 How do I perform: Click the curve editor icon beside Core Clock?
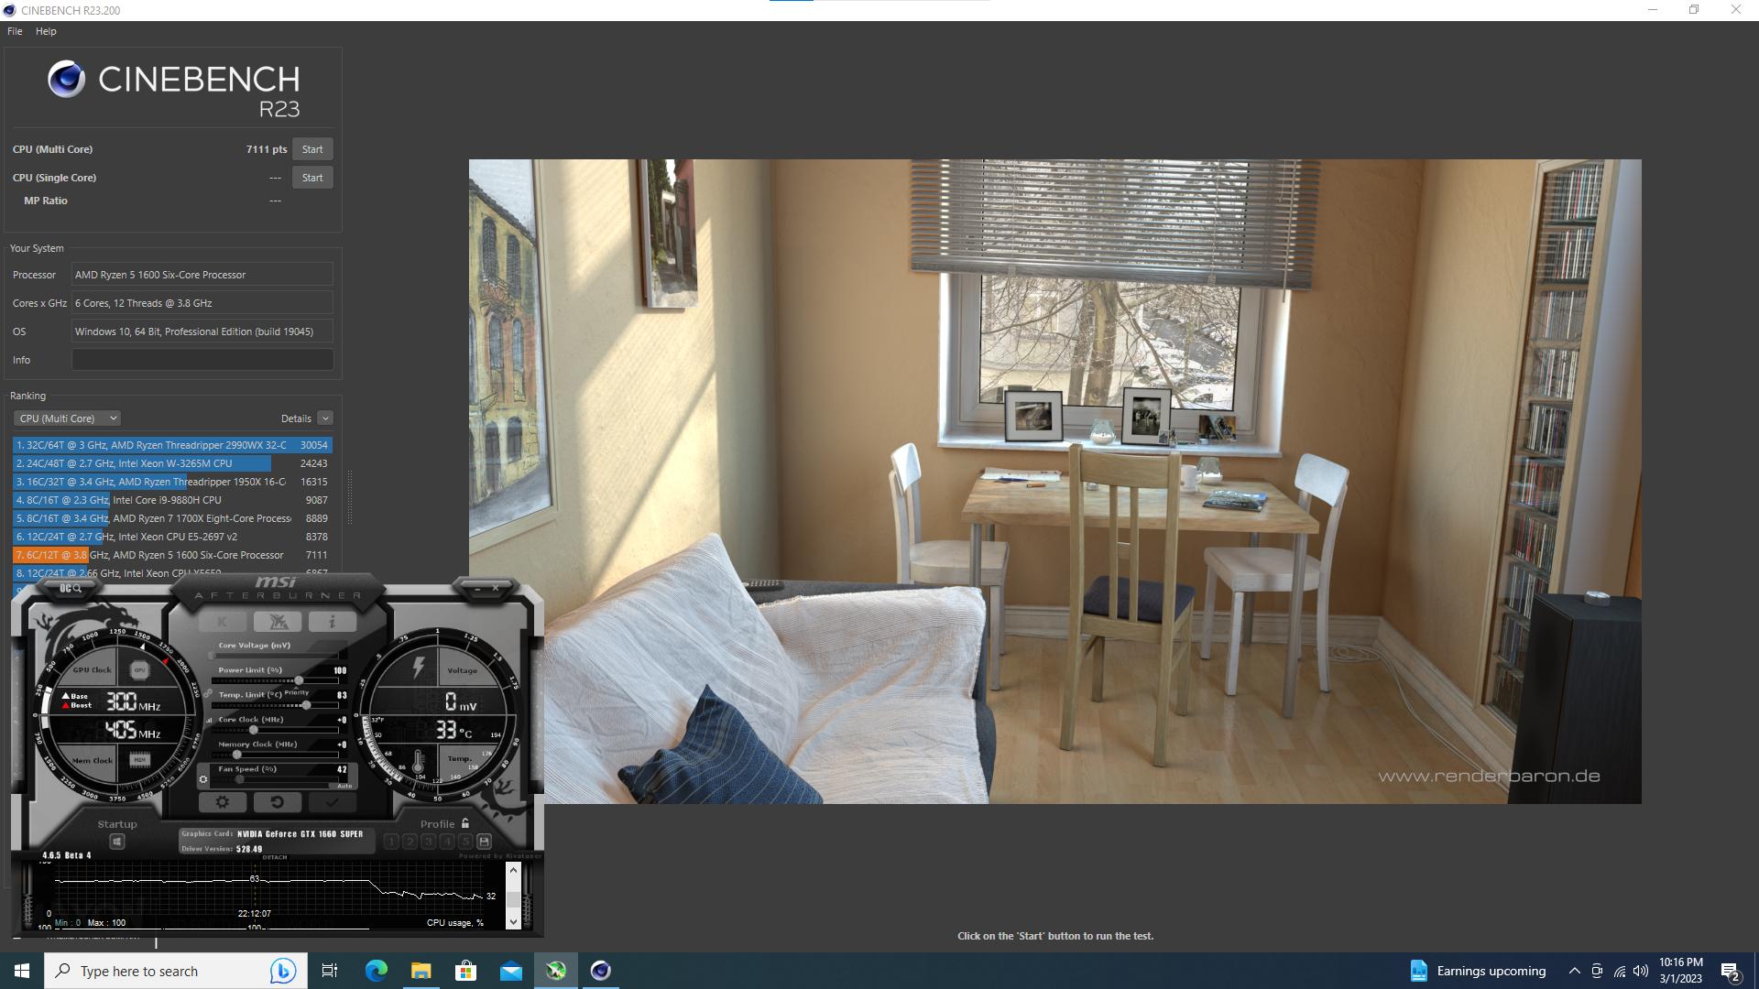209,720
